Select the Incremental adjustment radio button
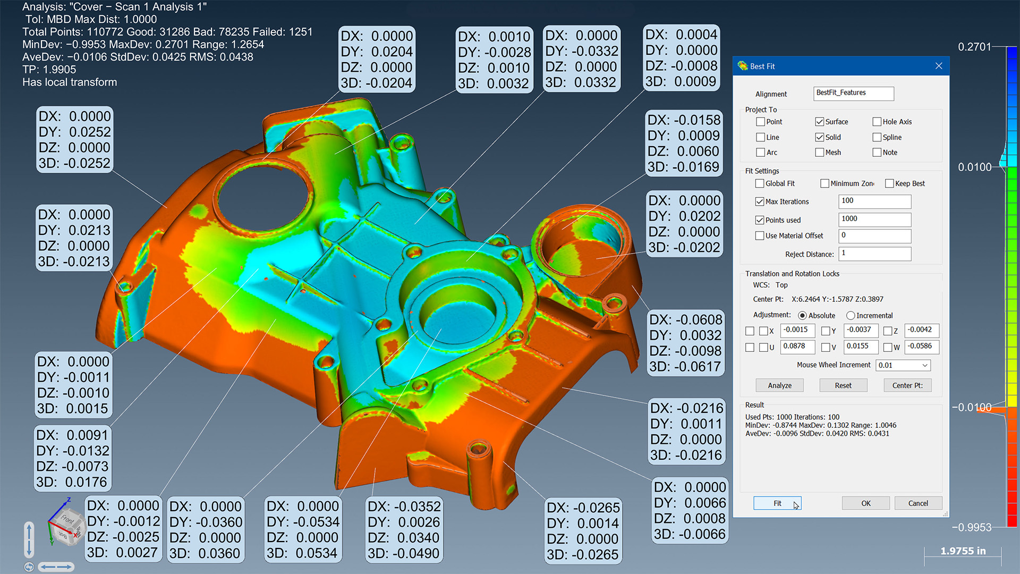The height and width of the screenshot is (574, 1020). [851, 316]
